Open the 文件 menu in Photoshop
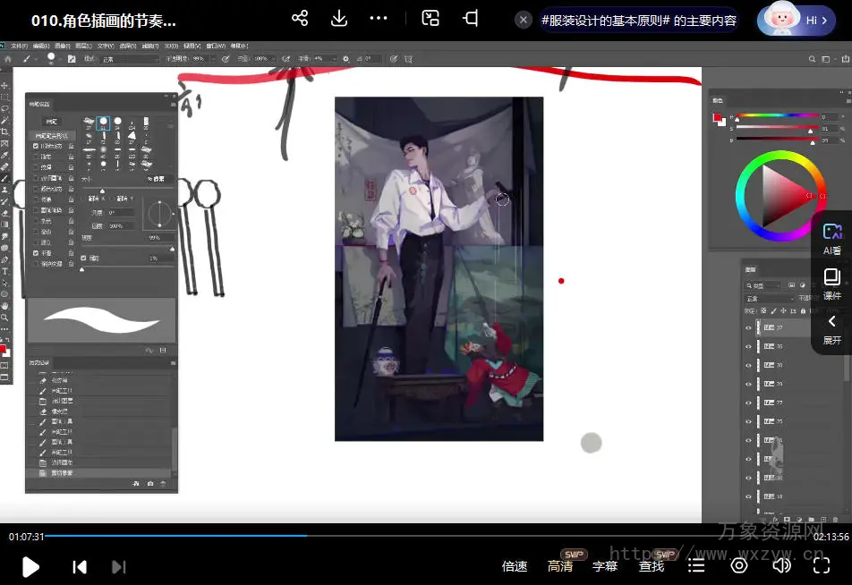This screenshot has height=585, width=852. (18, 45)
